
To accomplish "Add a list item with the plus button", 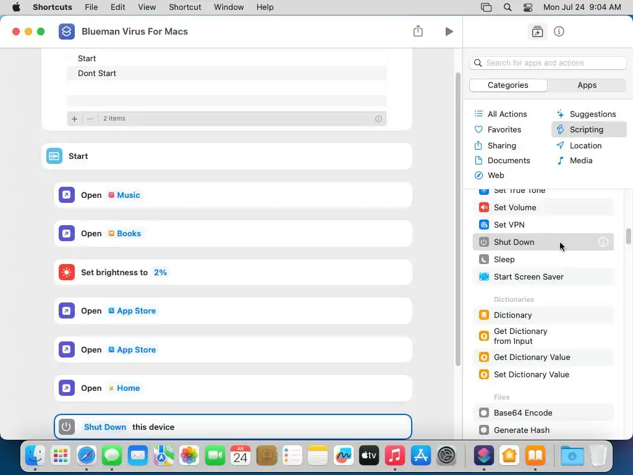I will pyautogui.click(x=74, y=119).
